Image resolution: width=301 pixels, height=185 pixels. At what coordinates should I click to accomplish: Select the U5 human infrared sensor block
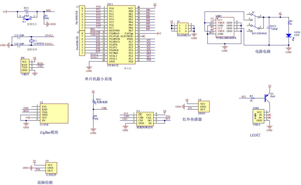click(x=51, y=168)
